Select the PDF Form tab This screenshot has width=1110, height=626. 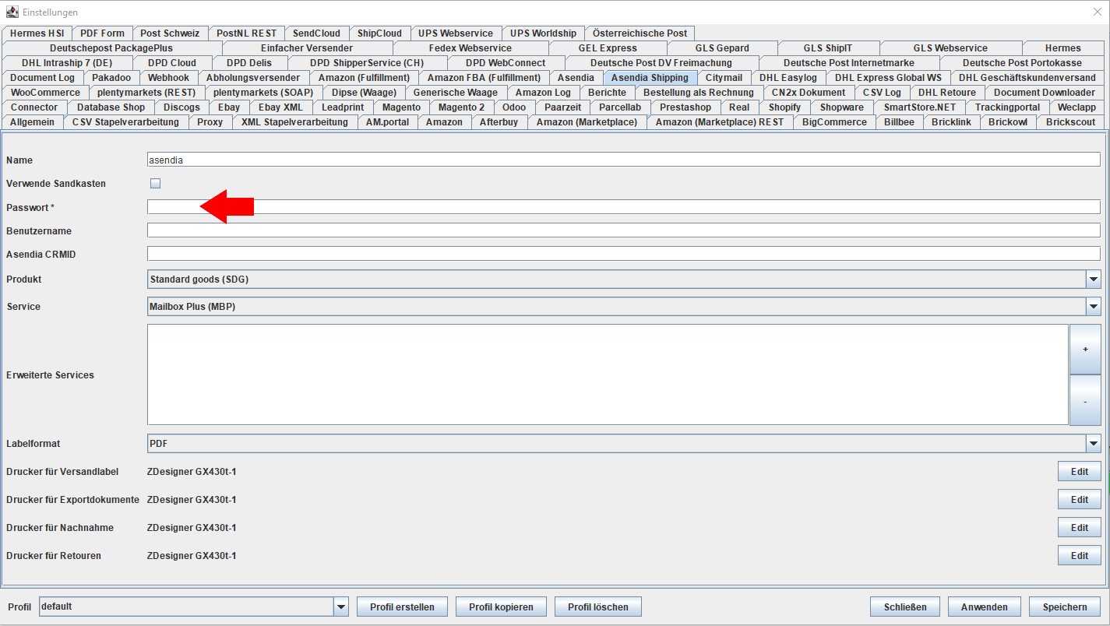click(102, 33)
